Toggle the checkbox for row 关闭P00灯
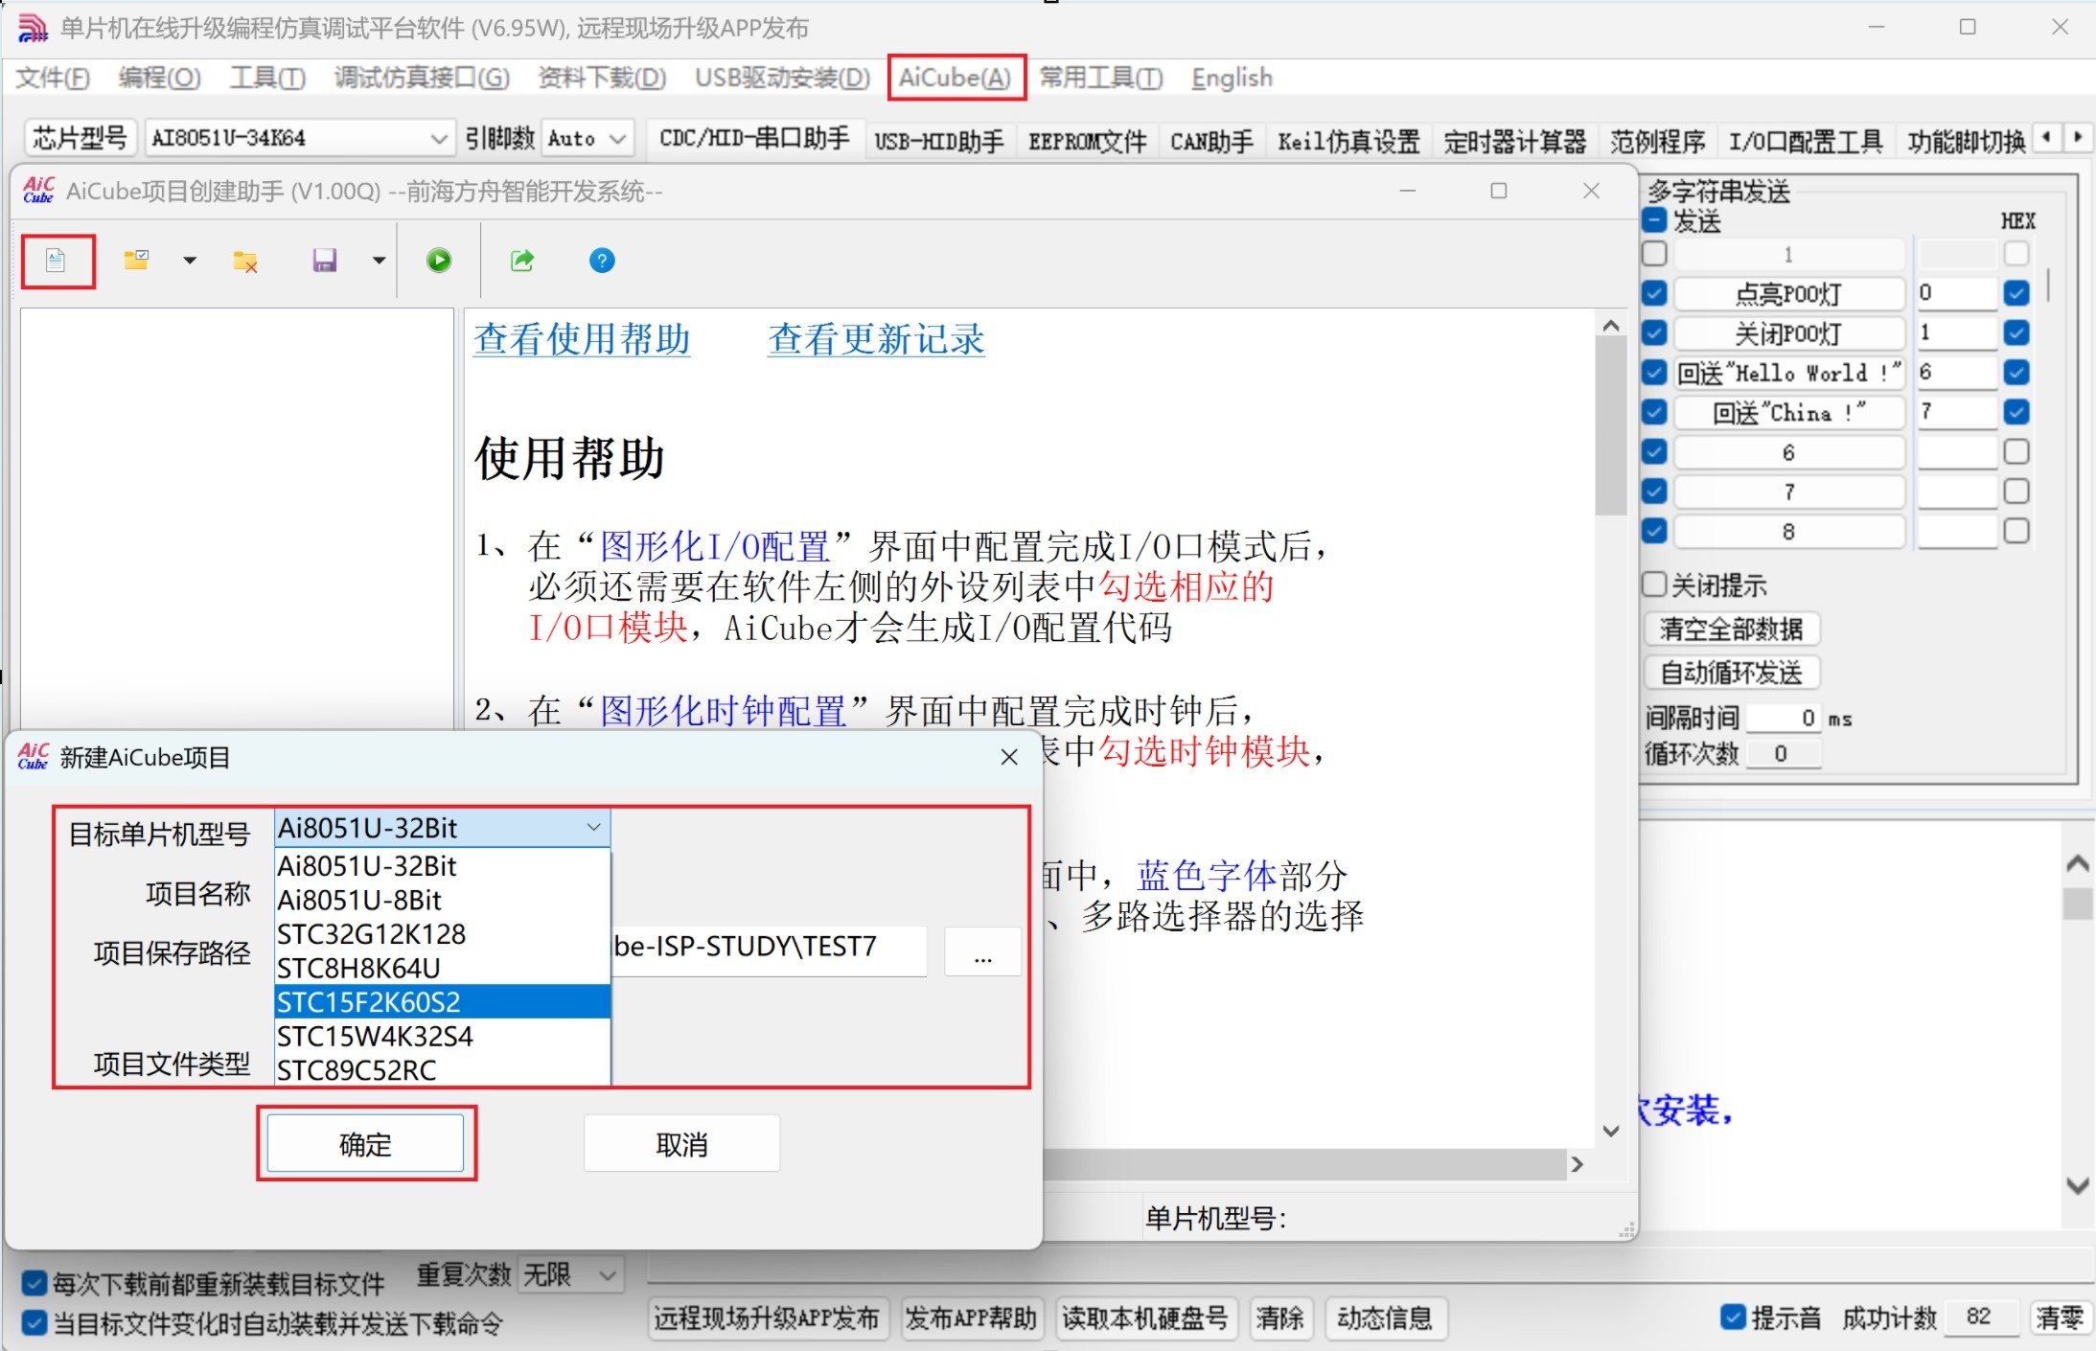This screenshot has height=1351, width=2096. pos(1655,332)
